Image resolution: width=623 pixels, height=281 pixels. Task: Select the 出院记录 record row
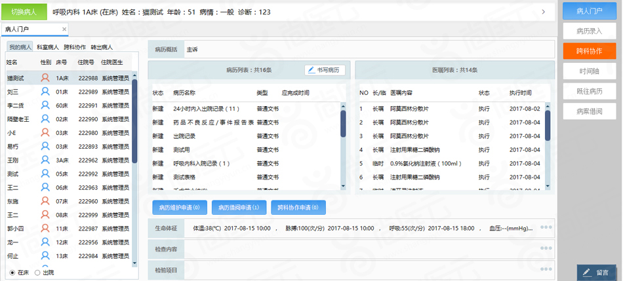point(246,136)
